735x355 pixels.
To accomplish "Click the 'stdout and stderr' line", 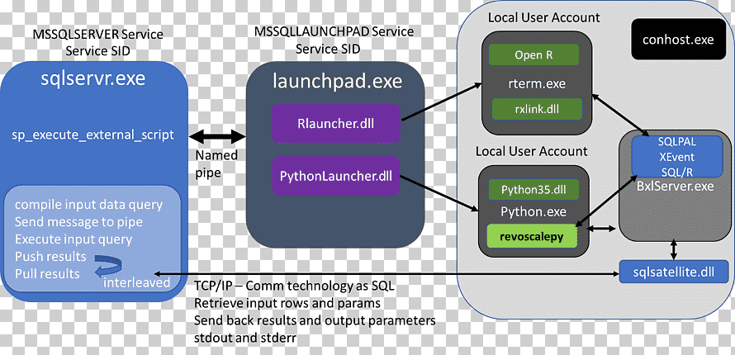I will 245,337.
